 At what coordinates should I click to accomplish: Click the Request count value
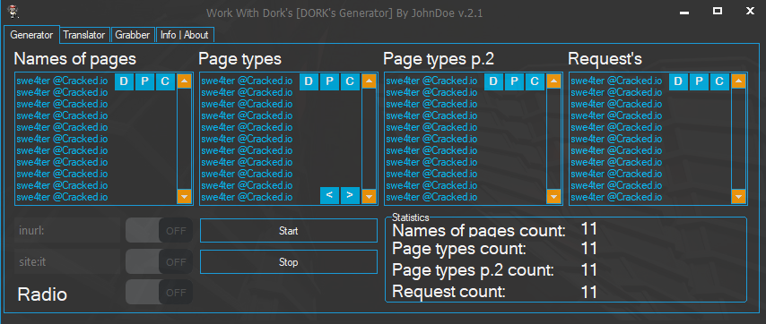[589, 292]
